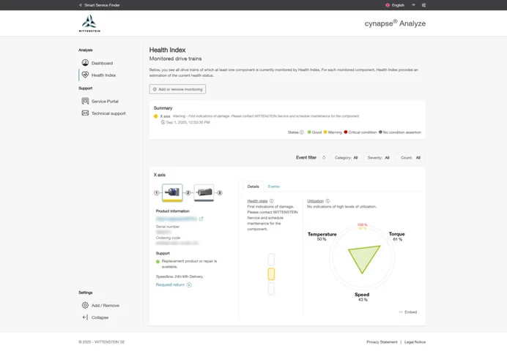Click the green Good state swatch
The image size is (507, 351).
[309, 132]
